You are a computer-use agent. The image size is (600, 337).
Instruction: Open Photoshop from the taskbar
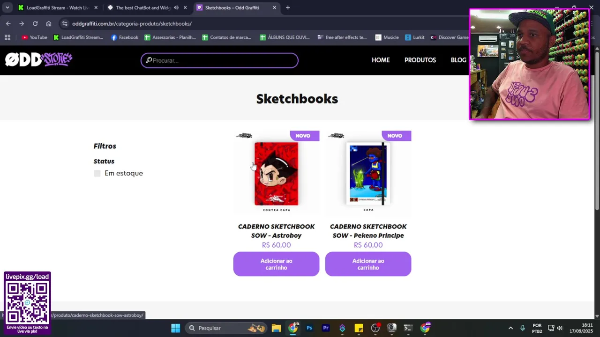pos(309,328)
